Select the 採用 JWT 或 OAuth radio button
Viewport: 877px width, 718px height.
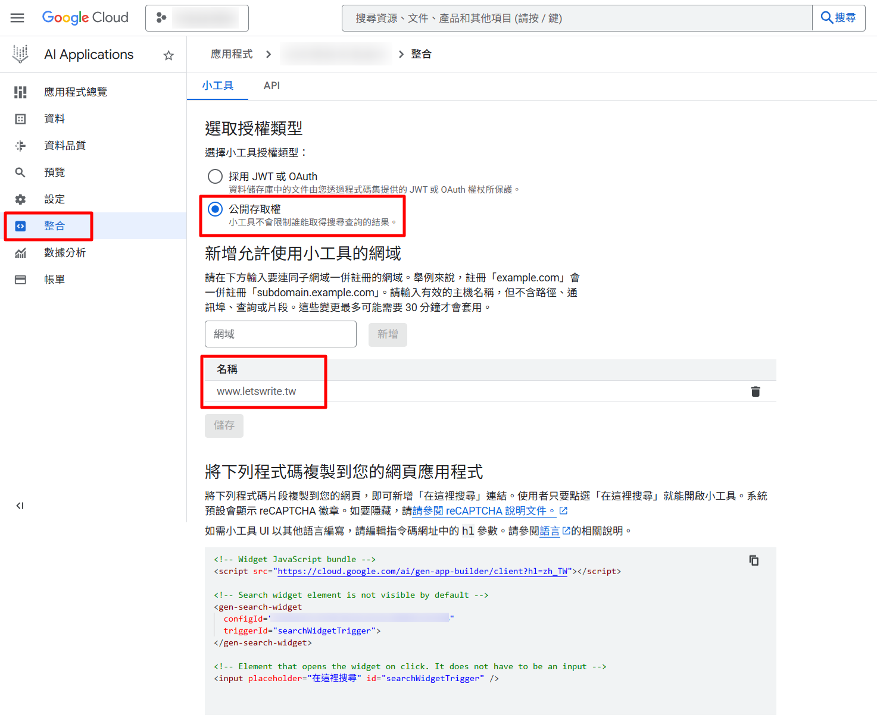point(215,177)
